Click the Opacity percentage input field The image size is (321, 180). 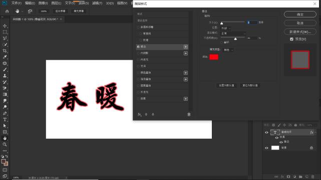point(252,38)
